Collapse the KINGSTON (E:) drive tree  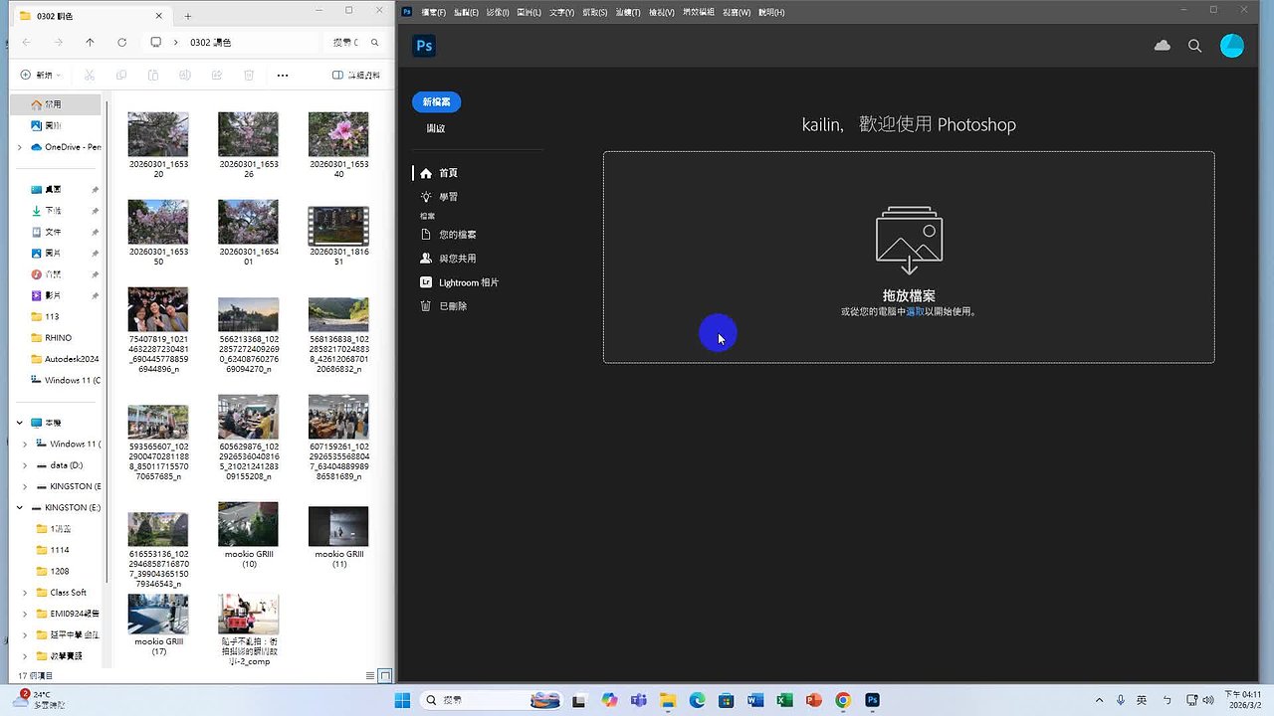(18, 507)
